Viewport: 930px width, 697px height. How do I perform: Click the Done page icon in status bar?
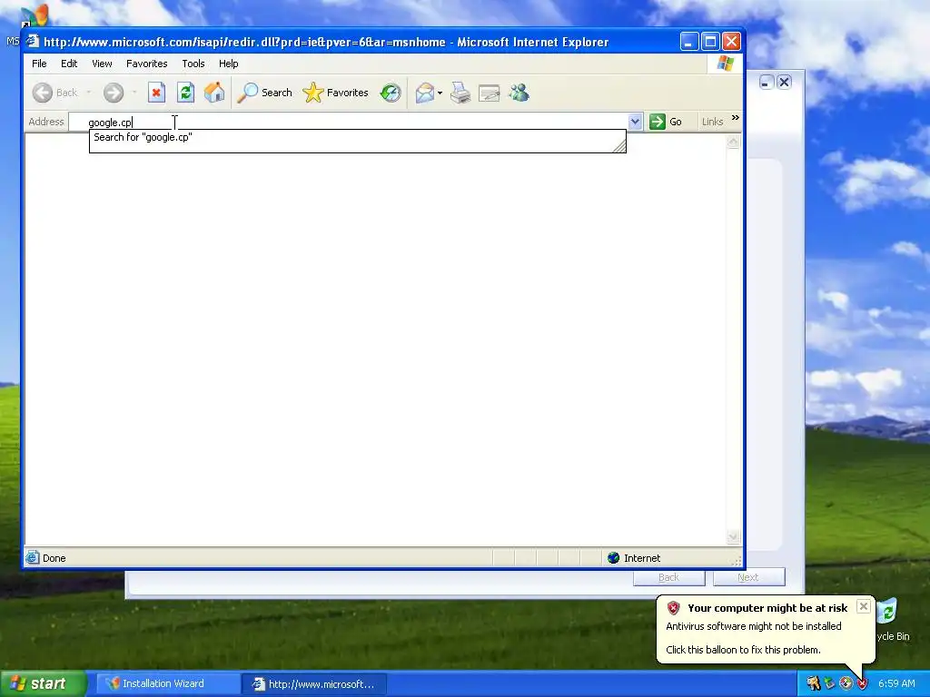33,557
